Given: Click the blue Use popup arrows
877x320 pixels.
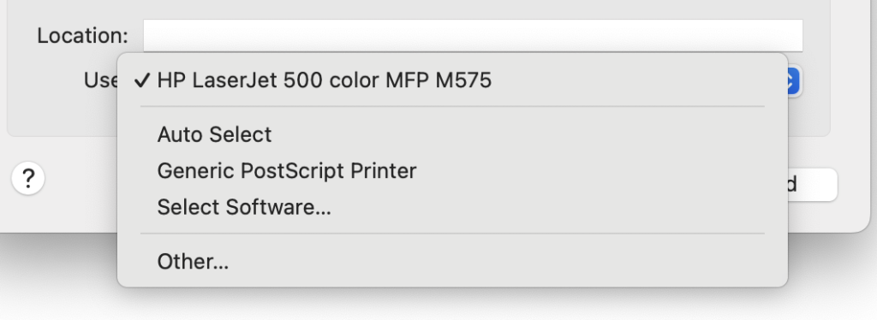Looking at the screenshot, I should [x=795, y=81].
